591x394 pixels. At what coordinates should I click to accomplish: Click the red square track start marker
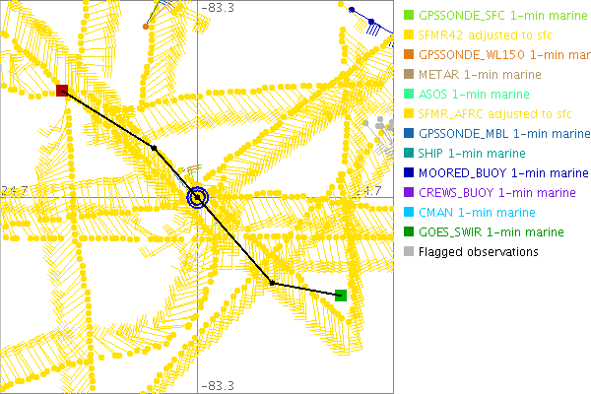tap(62, 91)
